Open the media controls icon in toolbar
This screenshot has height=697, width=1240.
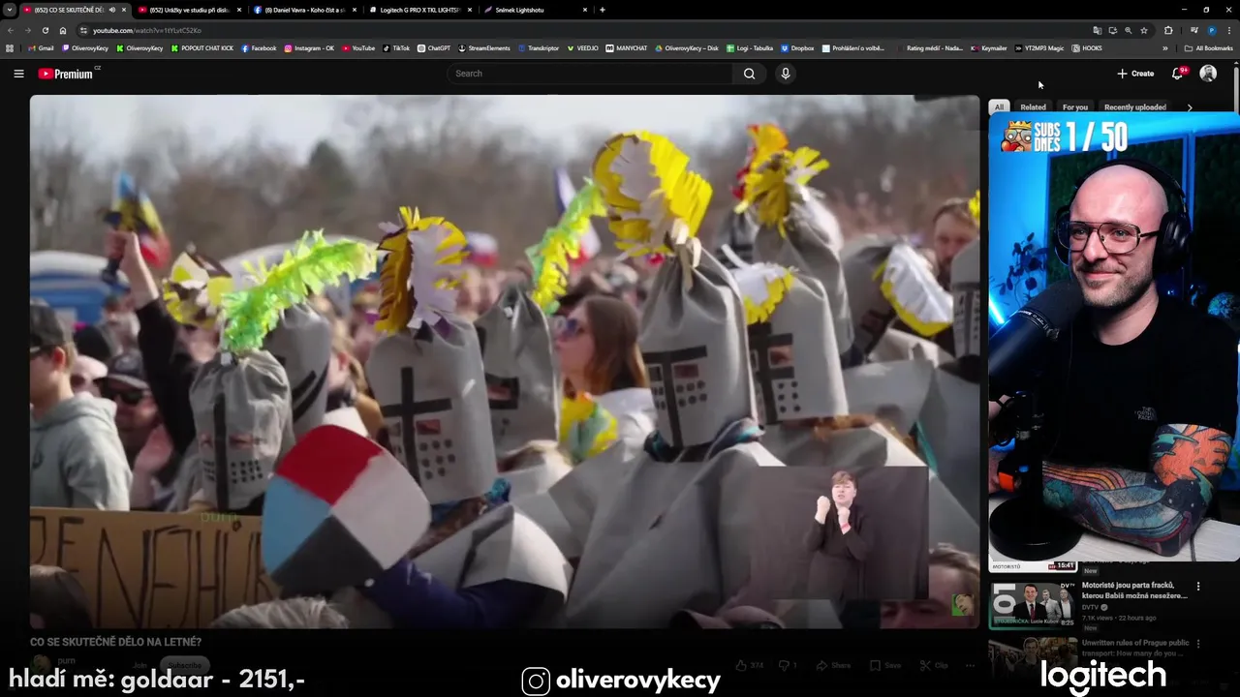(1193, 30)
